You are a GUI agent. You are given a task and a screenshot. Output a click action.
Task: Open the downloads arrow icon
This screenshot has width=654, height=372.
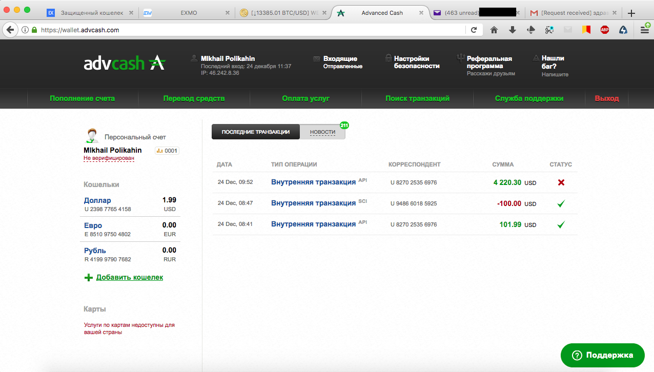click(x=513, y=30)
